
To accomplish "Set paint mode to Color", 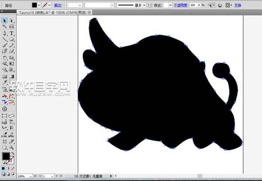I will click(x=3, y=168).
